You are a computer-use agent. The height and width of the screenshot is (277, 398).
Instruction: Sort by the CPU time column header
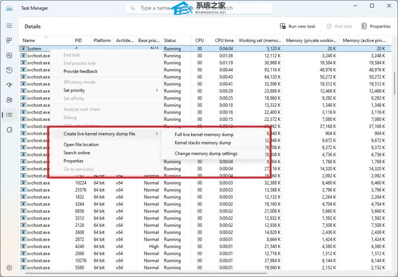pyautogui.click(x=224, y=40)
